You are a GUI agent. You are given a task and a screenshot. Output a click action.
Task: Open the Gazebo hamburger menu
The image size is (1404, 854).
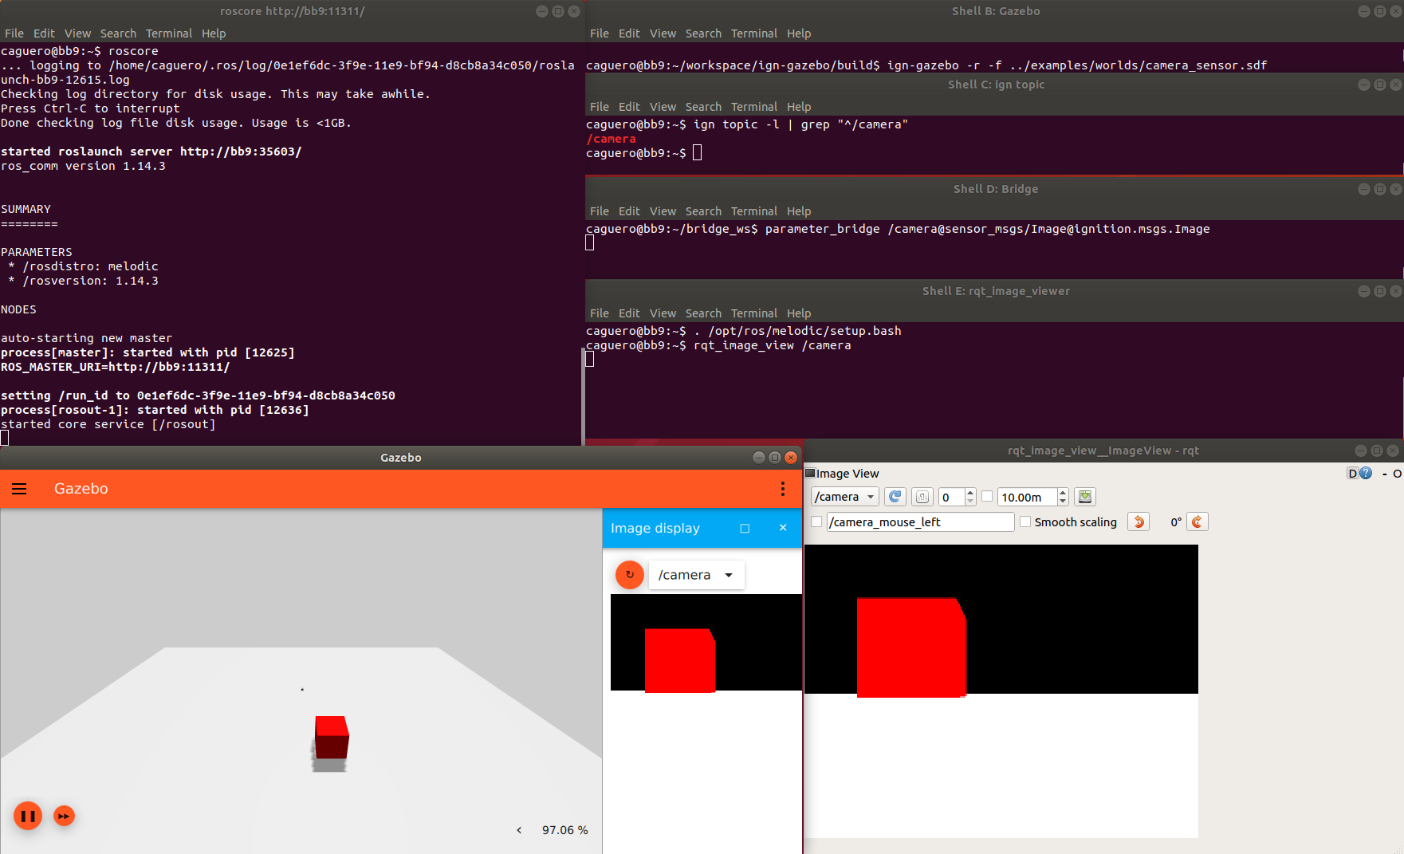19,489
